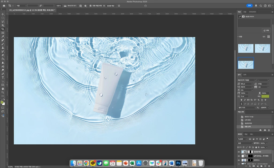Switch to the 단락 tab

click(x=245, y=75)
